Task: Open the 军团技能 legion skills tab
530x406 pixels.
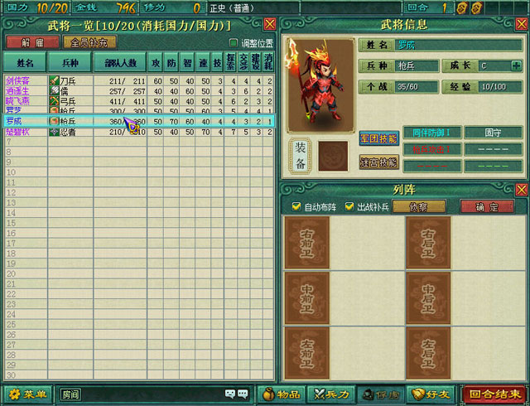Action: click(x=378, y=138)
